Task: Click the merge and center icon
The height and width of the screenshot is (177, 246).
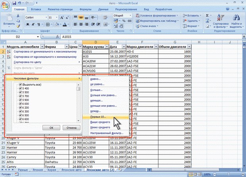Action: (x=105, y=24)
